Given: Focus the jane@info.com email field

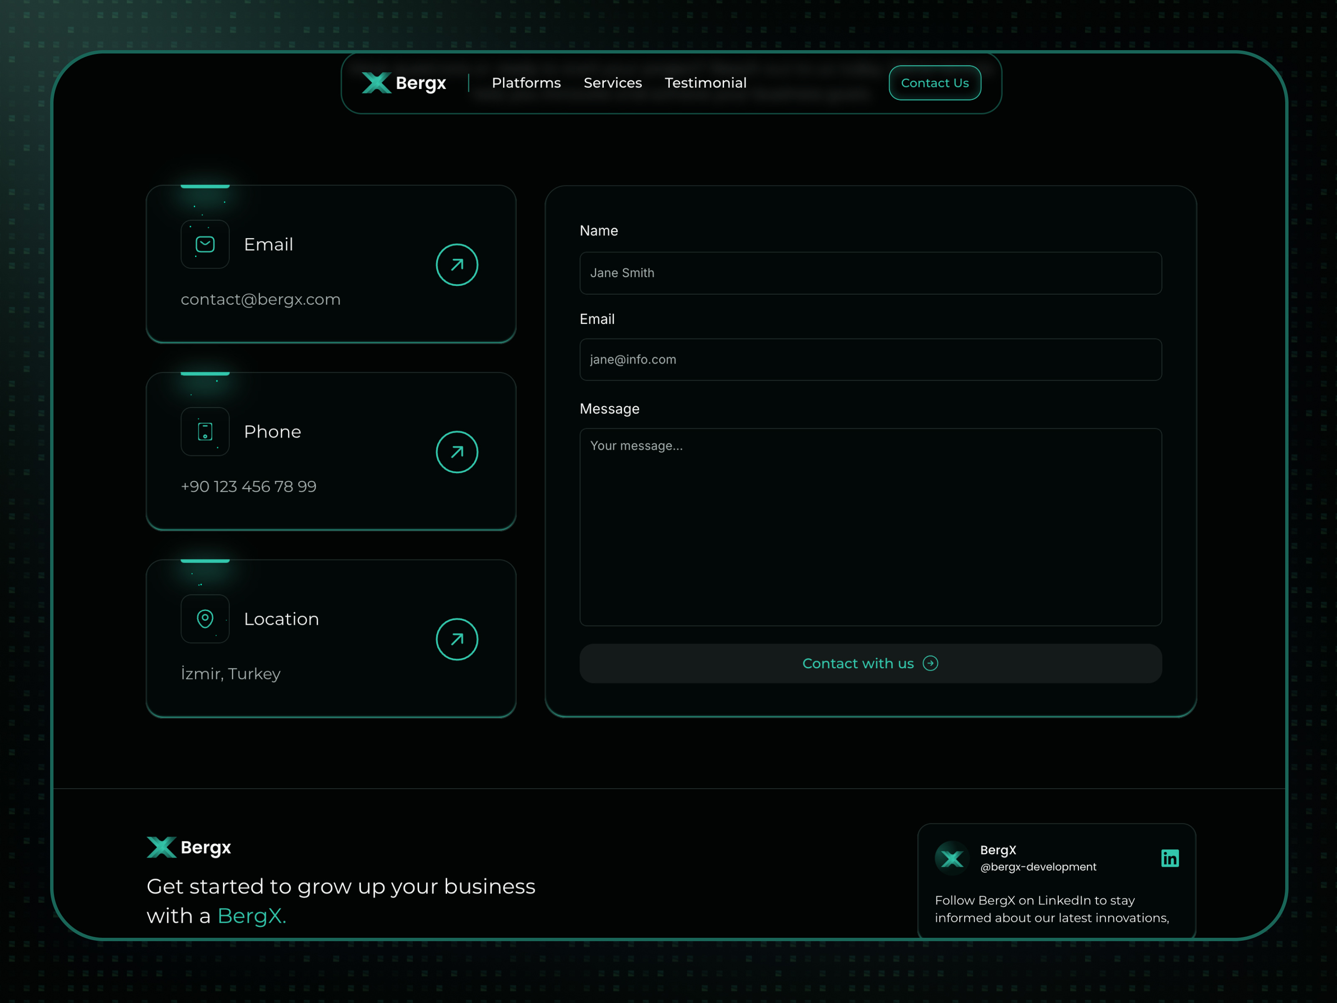Looking at the screenshot, I should [x=870, y=359].
